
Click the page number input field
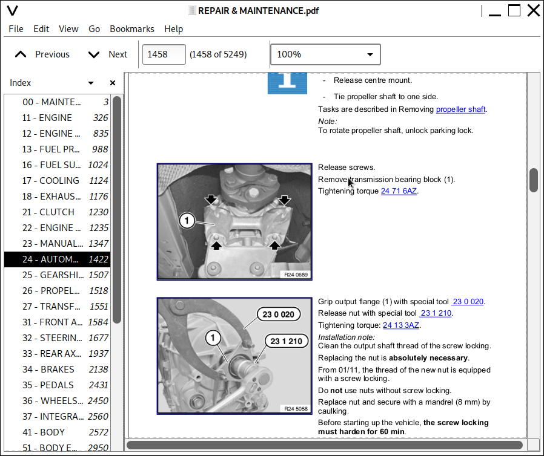coord(164,54)
